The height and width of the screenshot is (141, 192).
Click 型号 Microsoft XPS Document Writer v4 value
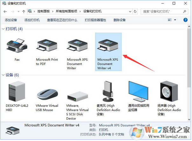pyautogui.click(x=124, y=125)
